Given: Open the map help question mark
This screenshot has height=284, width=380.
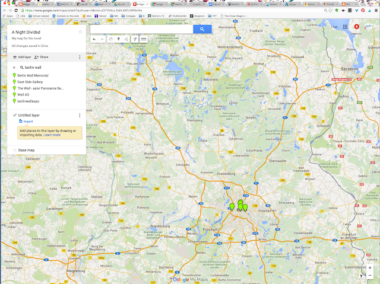Looking at the screenshot, I should pyautogui.click(x=361, y=276).
